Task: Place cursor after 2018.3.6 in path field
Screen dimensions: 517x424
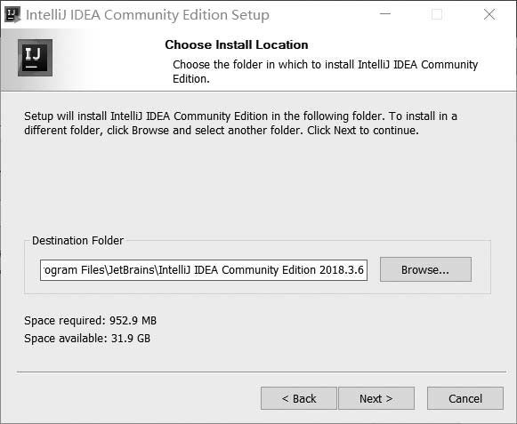Action: point(364,270)
